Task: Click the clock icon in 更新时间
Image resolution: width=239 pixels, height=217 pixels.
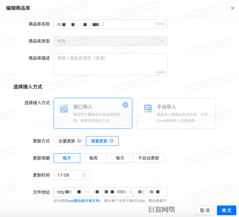Action: [84, 175]
